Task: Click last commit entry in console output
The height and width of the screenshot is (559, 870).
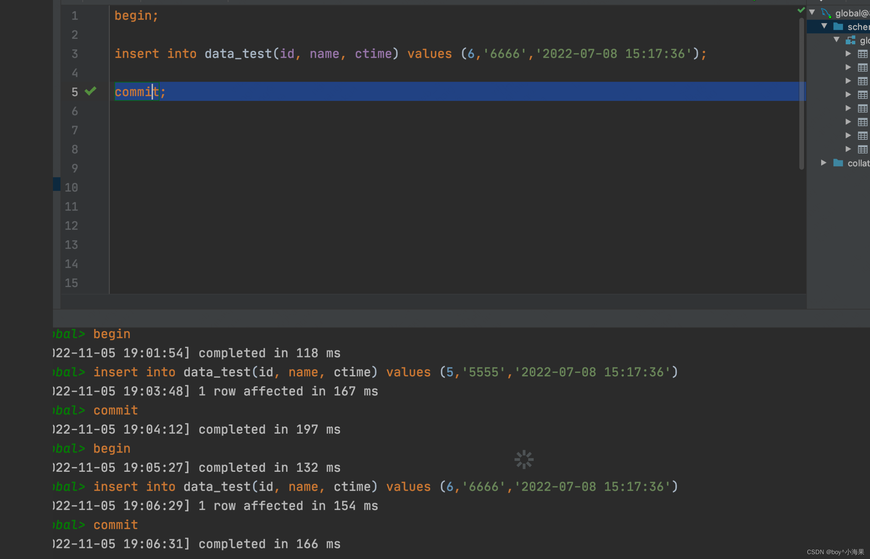Action: [116, 525]
